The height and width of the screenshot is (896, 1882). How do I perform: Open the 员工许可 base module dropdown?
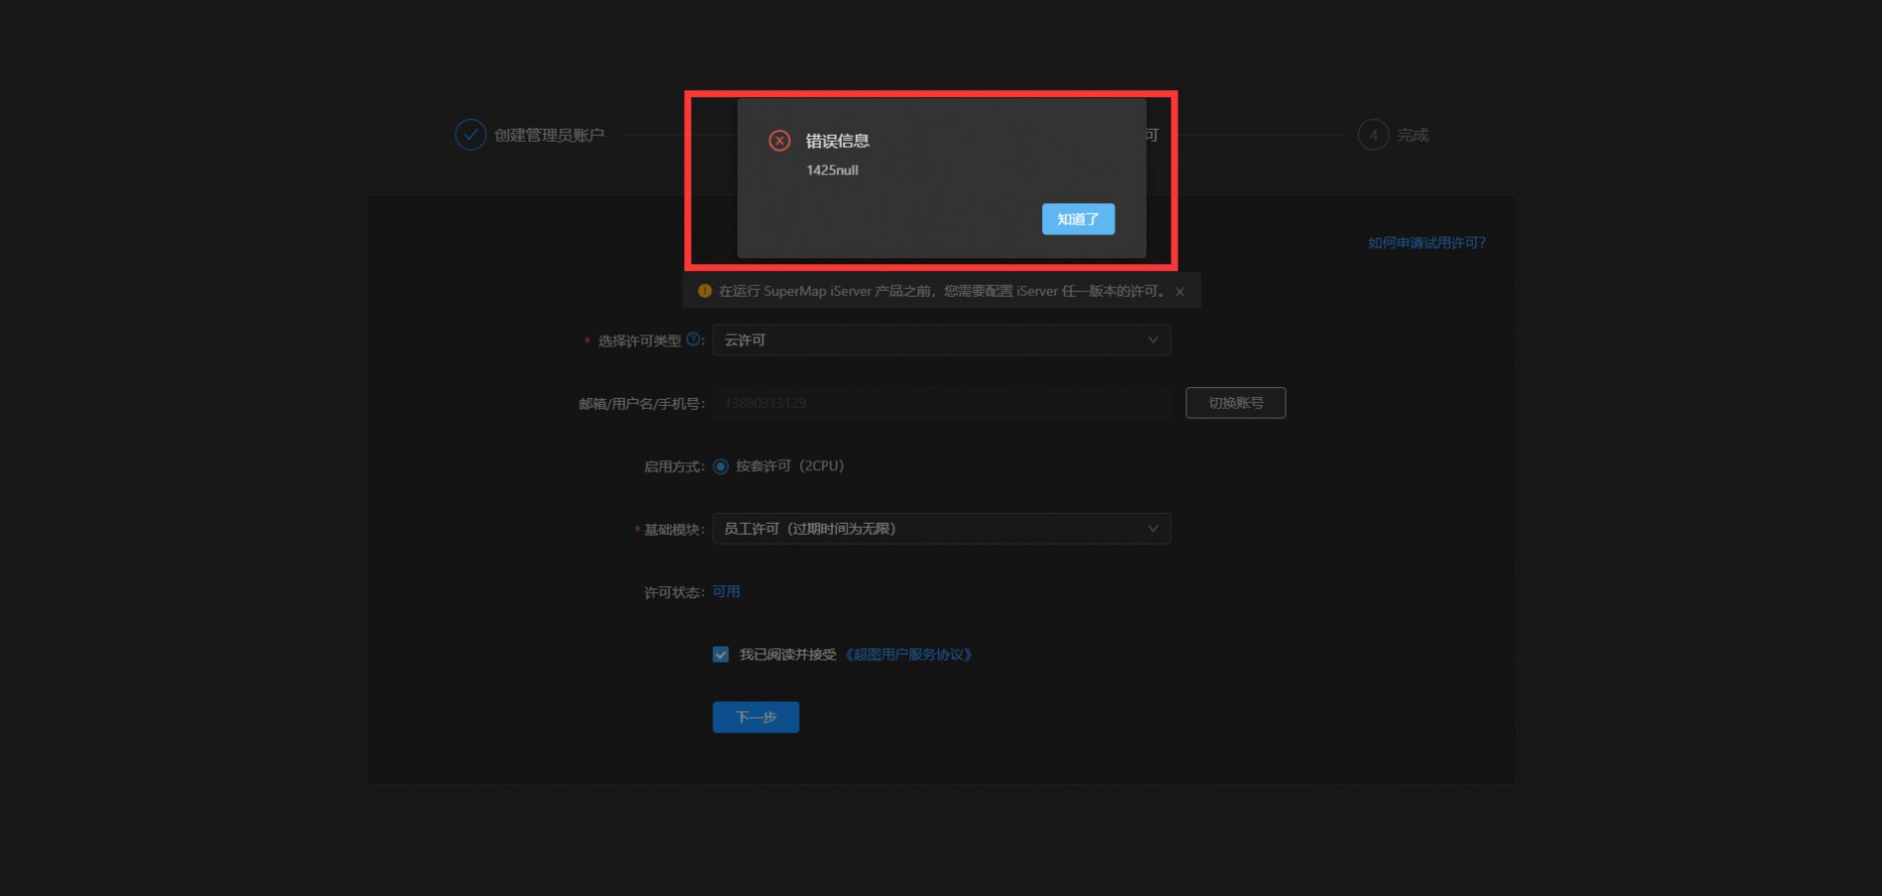tap(941, 529)
